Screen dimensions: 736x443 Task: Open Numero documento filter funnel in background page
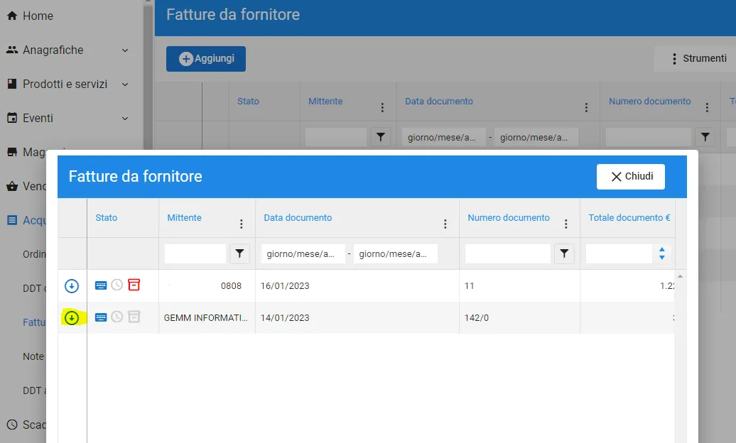(x=705, y=137)
